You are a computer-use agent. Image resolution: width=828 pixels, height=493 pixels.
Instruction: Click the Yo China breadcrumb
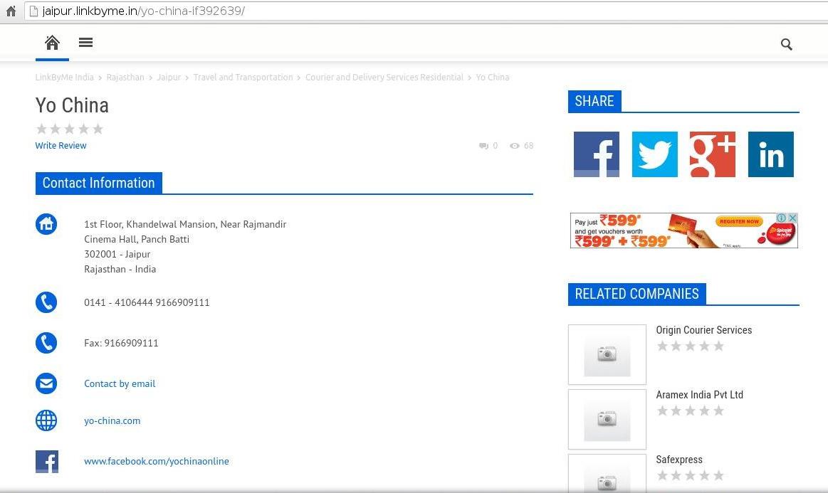click(x=493, y=77)
